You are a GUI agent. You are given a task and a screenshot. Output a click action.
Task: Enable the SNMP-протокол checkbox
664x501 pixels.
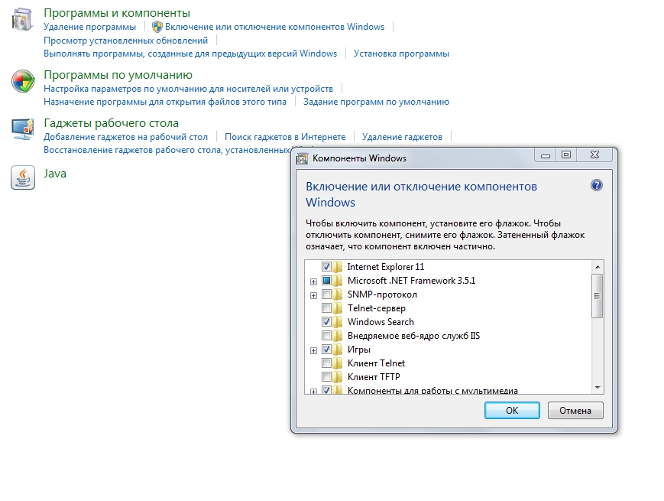(326, 294)
